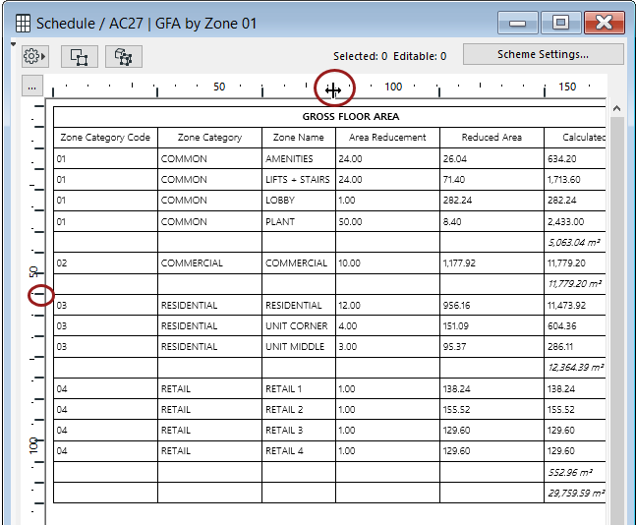The width and height of the screenshot is (636, 525).
Task: Click the 1,177.92 reduced area cell
Action: pos(491,262)
